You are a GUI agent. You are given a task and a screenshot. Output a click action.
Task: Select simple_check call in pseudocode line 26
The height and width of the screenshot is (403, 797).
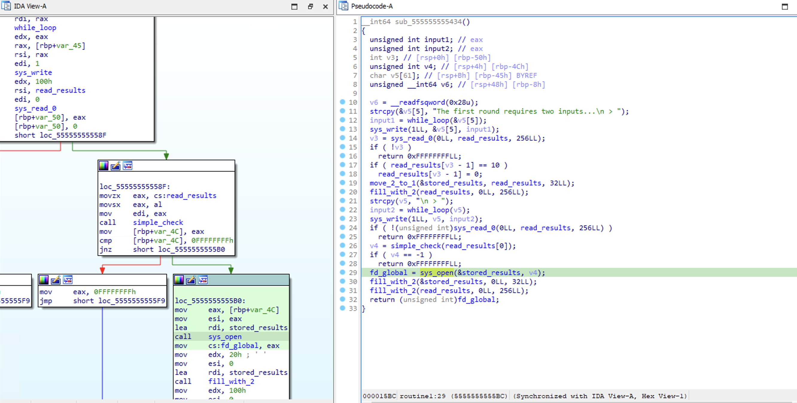point(416,246)
